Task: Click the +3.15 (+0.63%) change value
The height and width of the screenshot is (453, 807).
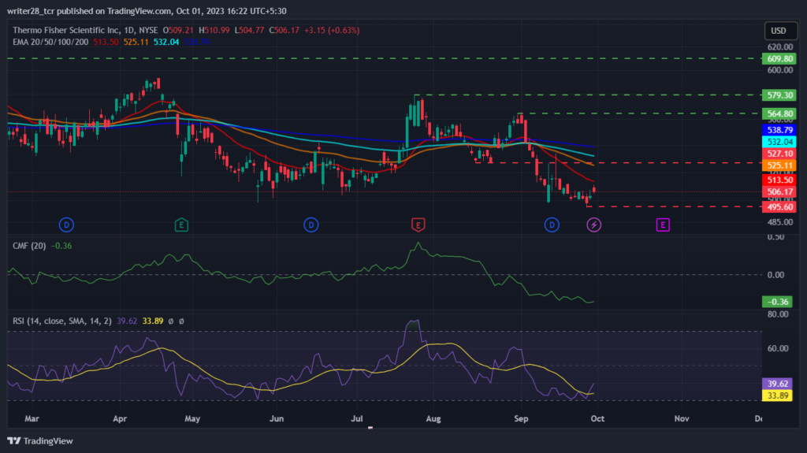Action: tap(332, 31)
